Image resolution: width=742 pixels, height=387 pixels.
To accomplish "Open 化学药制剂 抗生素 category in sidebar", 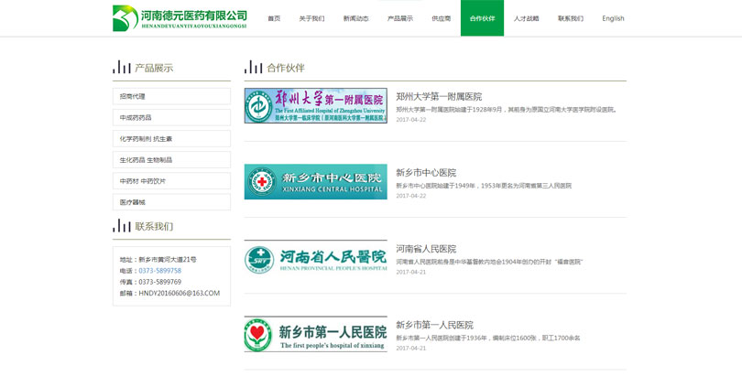I will [171, 138].
